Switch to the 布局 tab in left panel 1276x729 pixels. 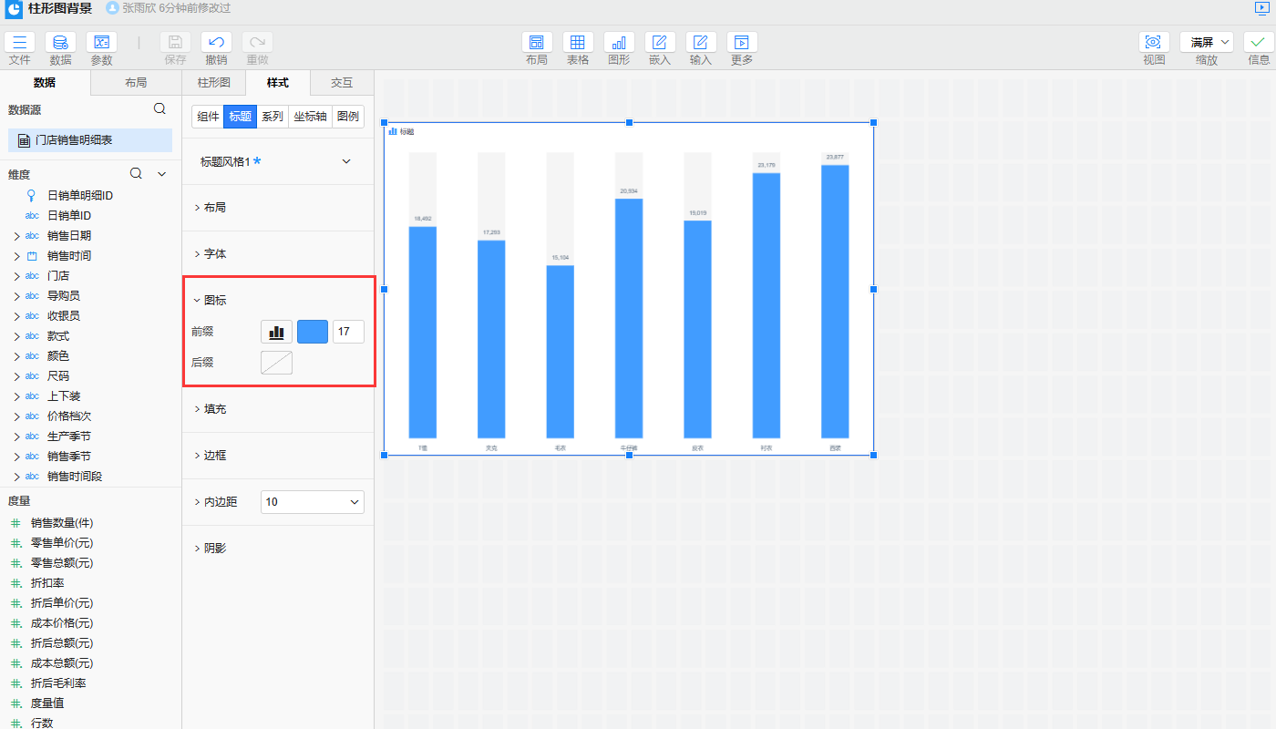click(136, 83)
